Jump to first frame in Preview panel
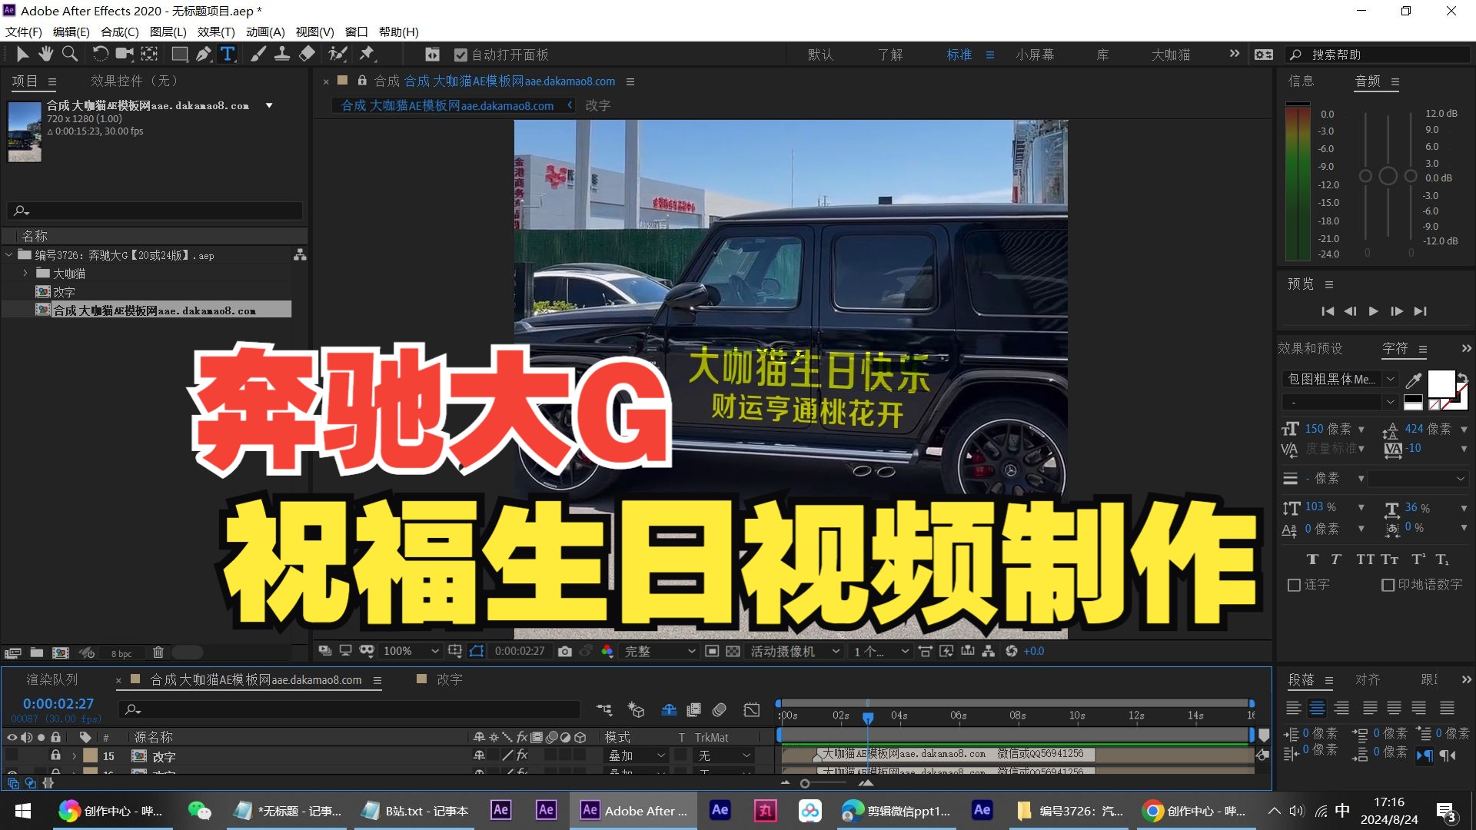Screen dimensions: 1476x830 [1328, 311]
